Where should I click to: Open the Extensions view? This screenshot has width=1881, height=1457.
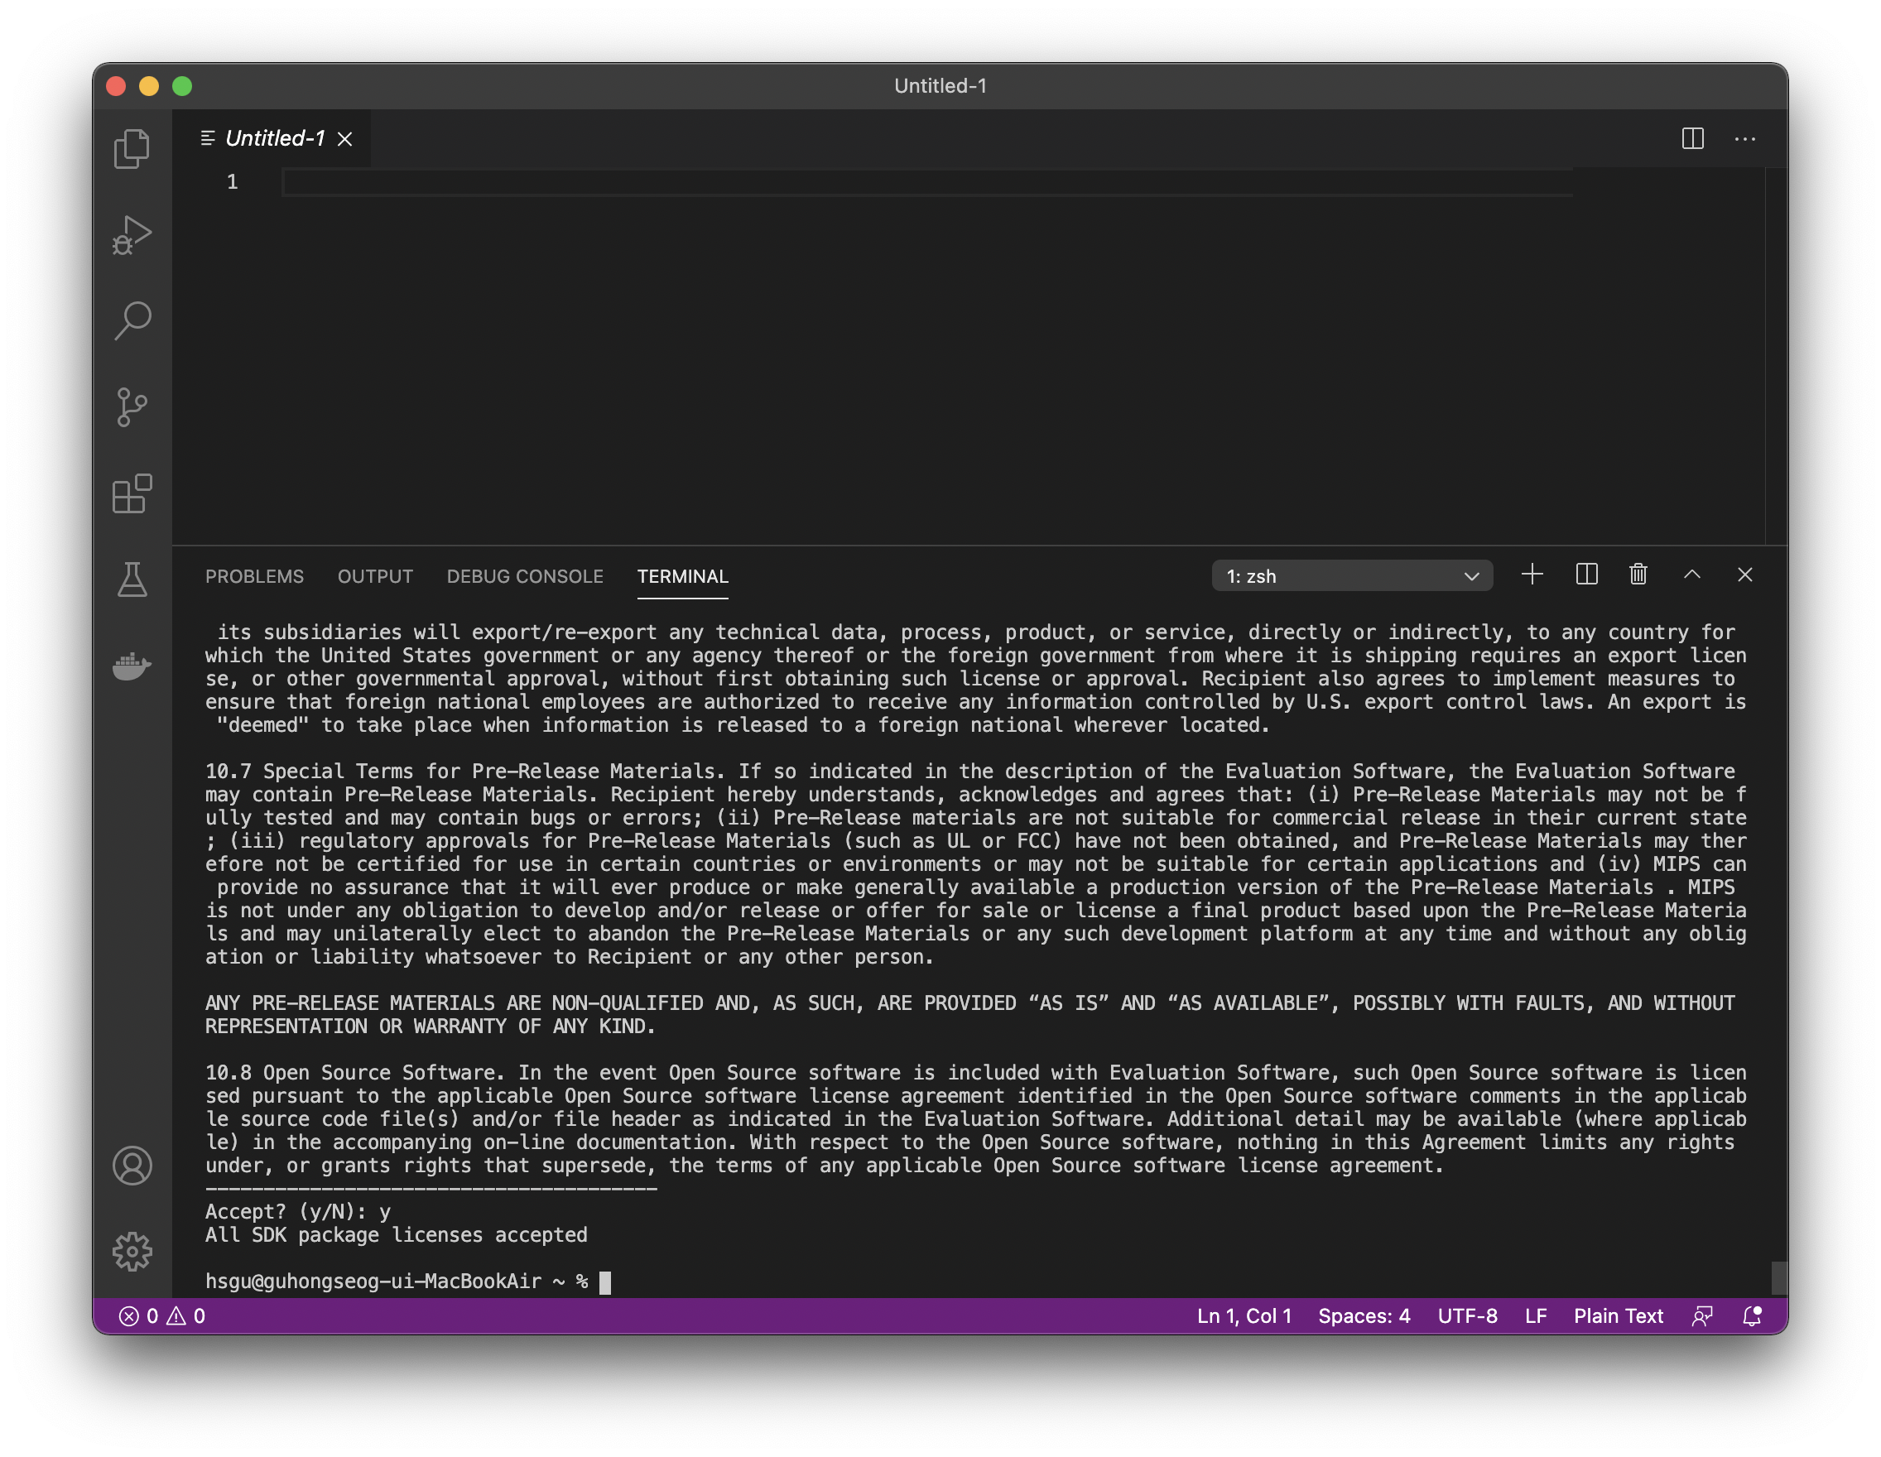click(x=132, y=493)
